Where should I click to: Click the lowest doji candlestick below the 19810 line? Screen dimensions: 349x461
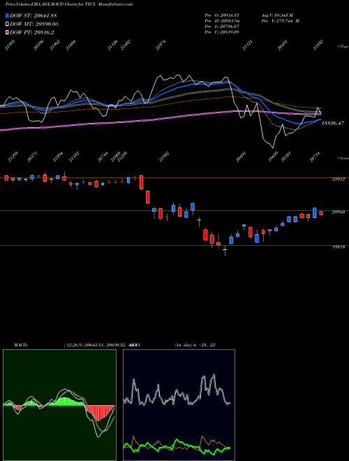[x=225, y=251]
